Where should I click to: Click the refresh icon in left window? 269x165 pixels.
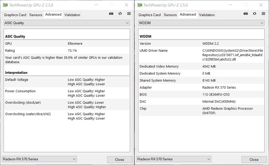click(120, 13)
